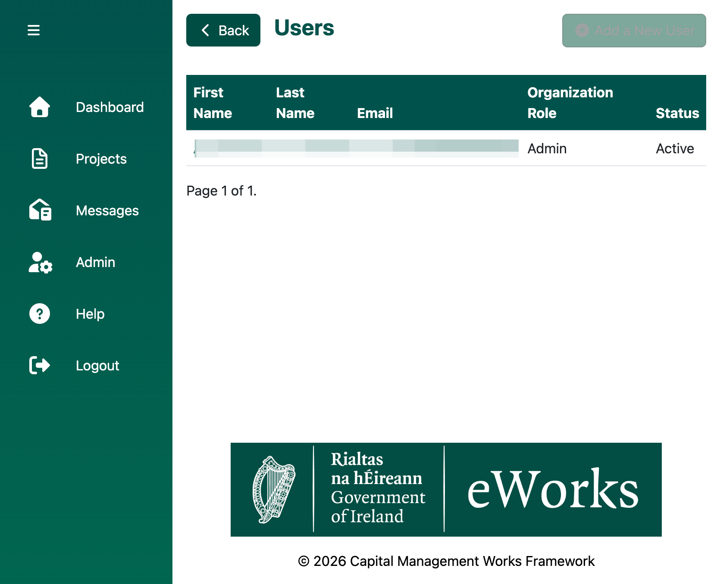720x584 pixels.
Task: Click the Users page heading
Action: tap(304, 28)
